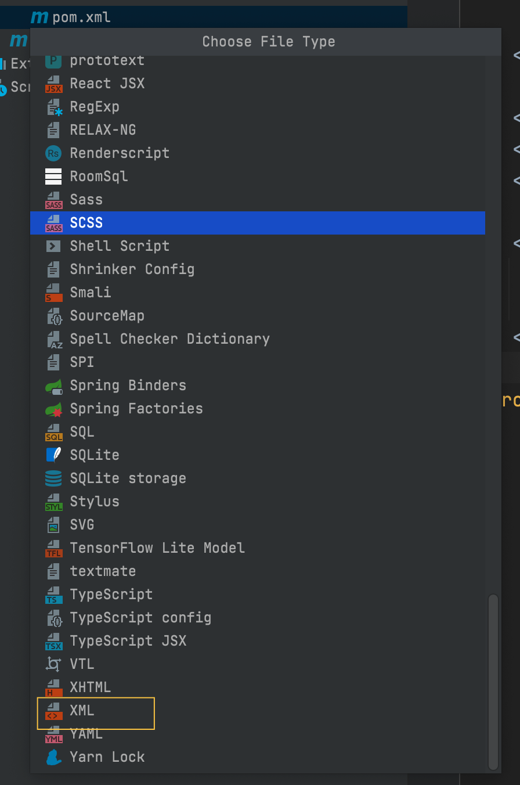Select Spell Checker Dictionary file type
The width and height of the screenshot is (520, 785).
pyautogui.click(x=169, y=339)
